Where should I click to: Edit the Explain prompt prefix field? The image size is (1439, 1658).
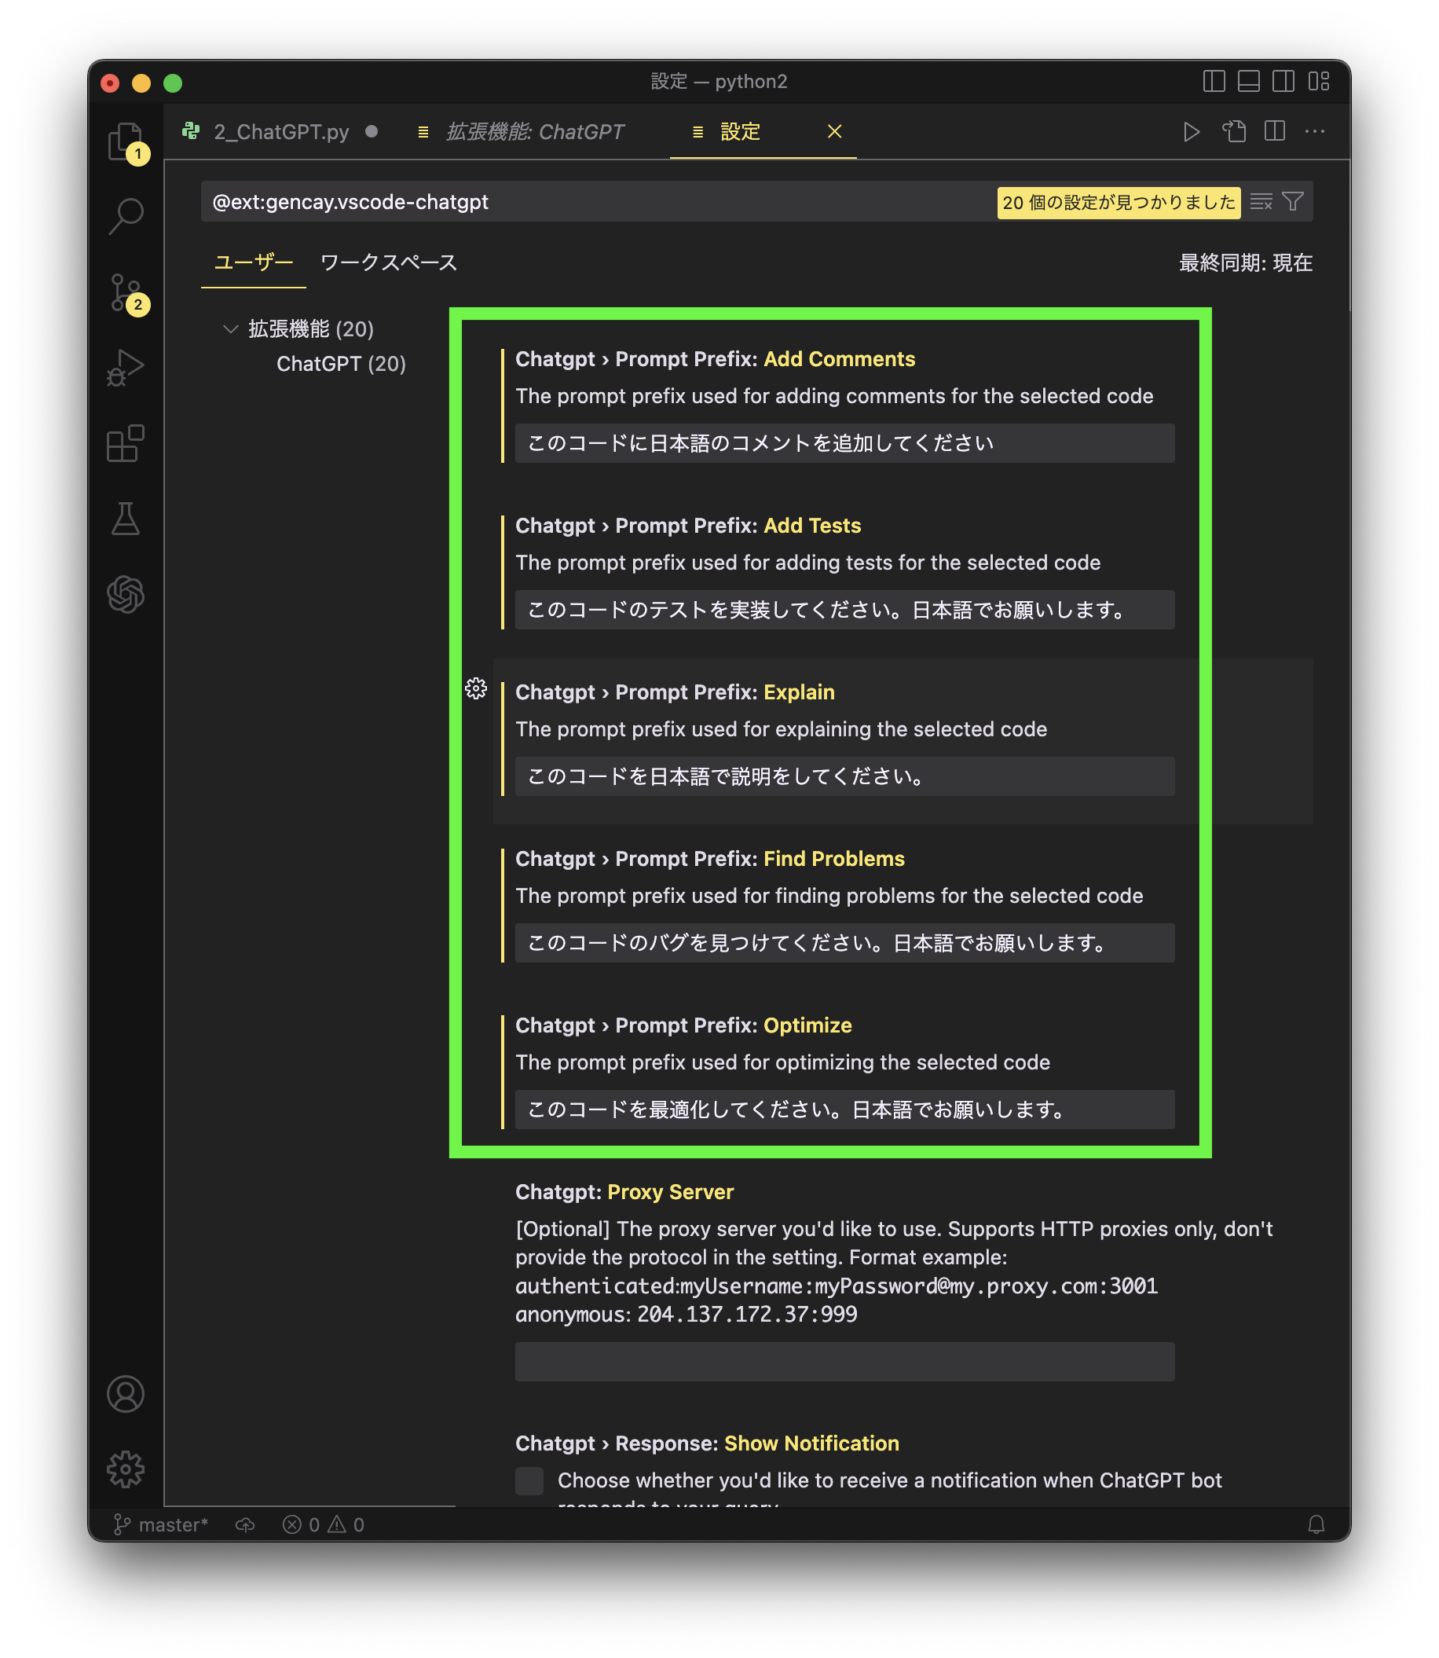844,776
